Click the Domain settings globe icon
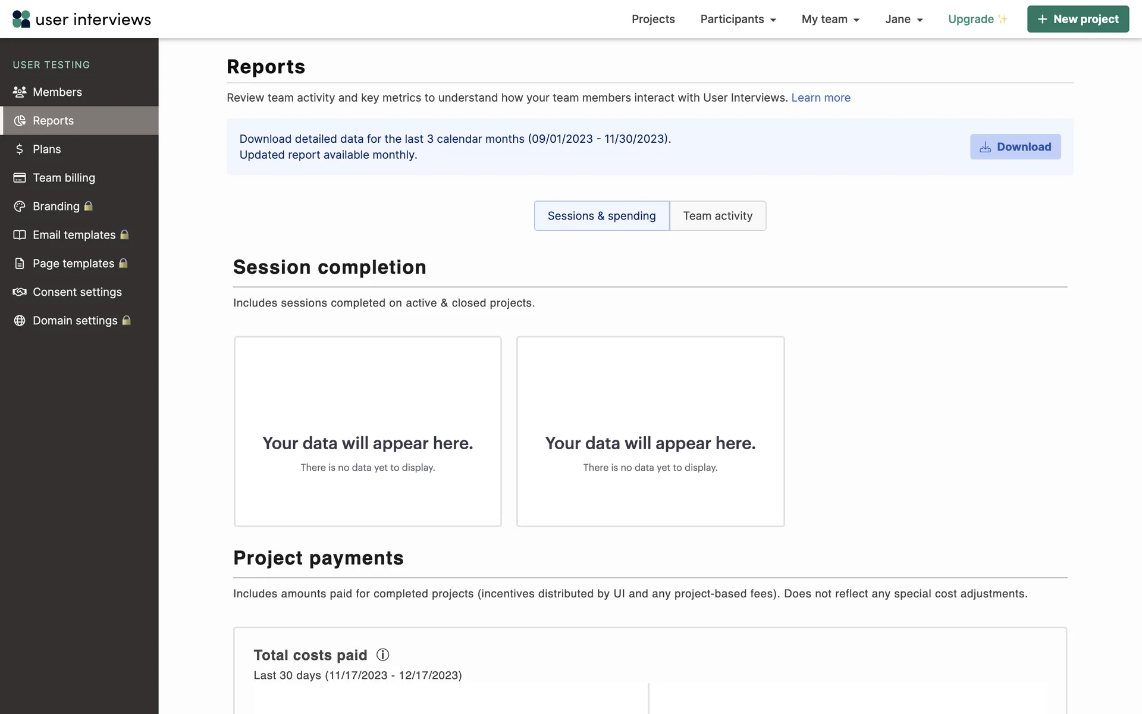 [x=20, y=321]
